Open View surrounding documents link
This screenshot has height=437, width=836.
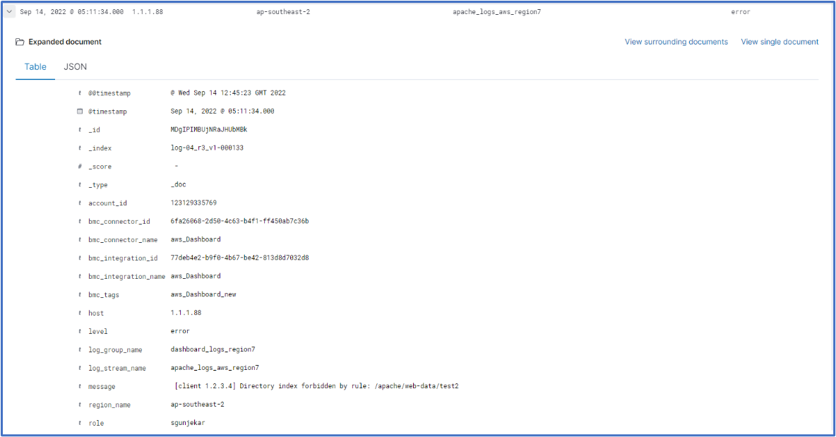[676, 42]
